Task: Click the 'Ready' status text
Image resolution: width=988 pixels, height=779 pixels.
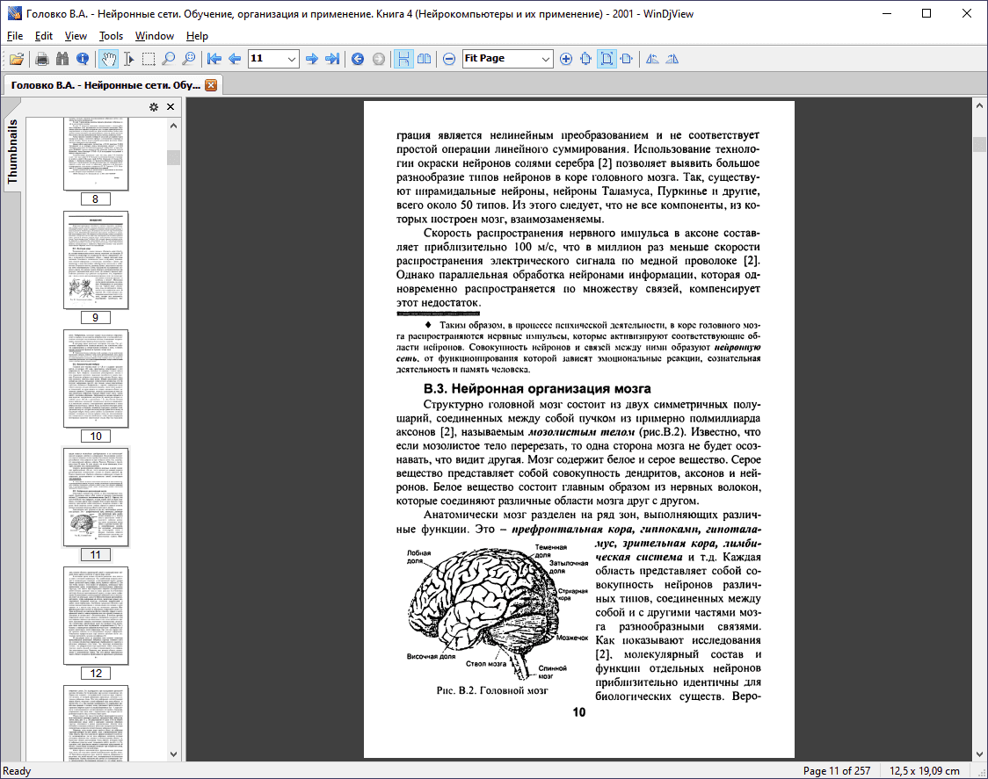Action: click(17, 771)
